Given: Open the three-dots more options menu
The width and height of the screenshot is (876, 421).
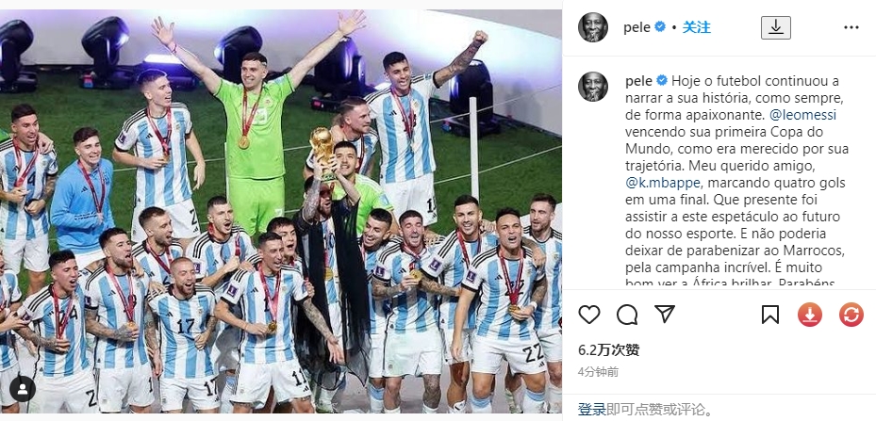Looking at the screenshot, I should pyautogui.click(x=851, y=27).
